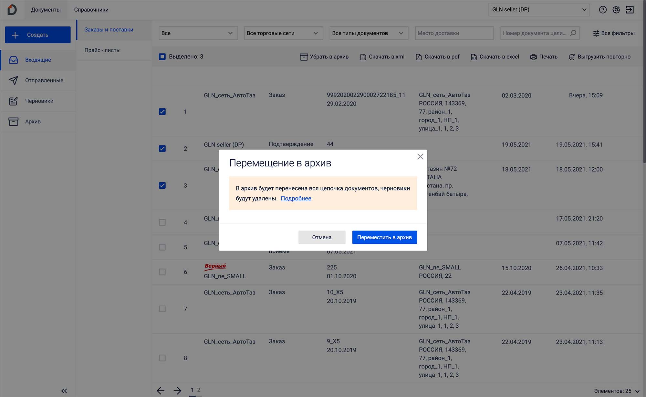Open the Все торговые сети dropdown

pyautogui.click(x=283, y=33)
